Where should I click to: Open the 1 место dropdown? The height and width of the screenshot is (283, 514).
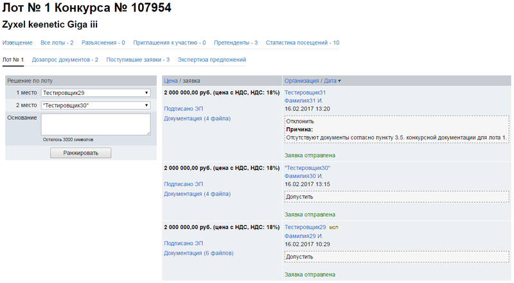point(95,93)
